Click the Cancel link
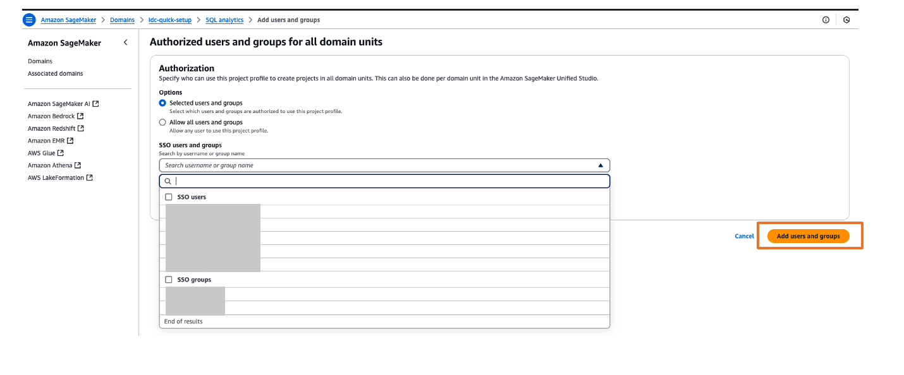The image size is (904, 375). click(x=744, y=235)
